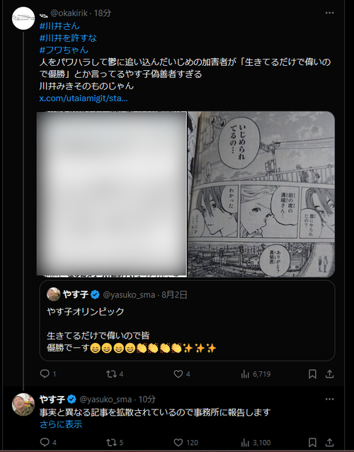Image resolution: width=354 pixels, height=452 pixels.
Task: Reply to the やす子 post with 4 replies
Action: pyautogui.click(x=48, y=443)
